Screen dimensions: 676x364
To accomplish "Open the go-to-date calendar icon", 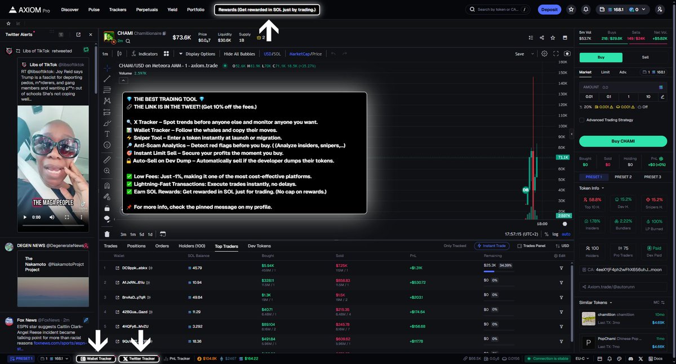I will click(162, 234).
